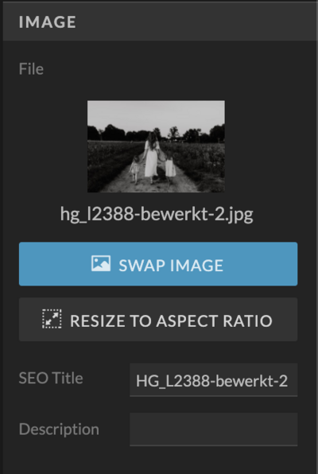Collapse the IMAGE panel header
Image resolution: width=318 pixels, height=474 pixels.
(161, 21)
